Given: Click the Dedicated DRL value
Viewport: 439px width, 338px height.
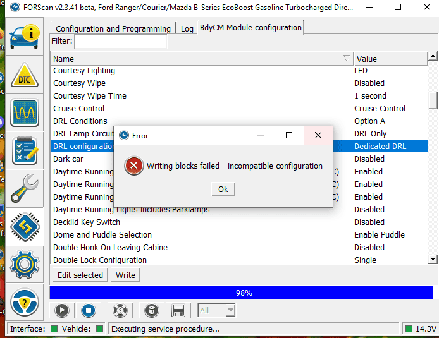Looking at the screenshot, I should pyautogui.click(x=380, y=146).
